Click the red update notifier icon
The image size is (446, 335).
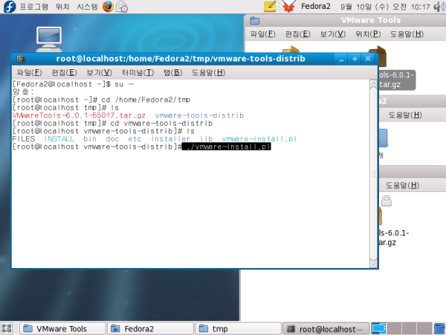288,6
